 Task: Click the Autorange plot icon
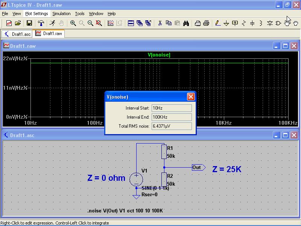coord(111,23)
